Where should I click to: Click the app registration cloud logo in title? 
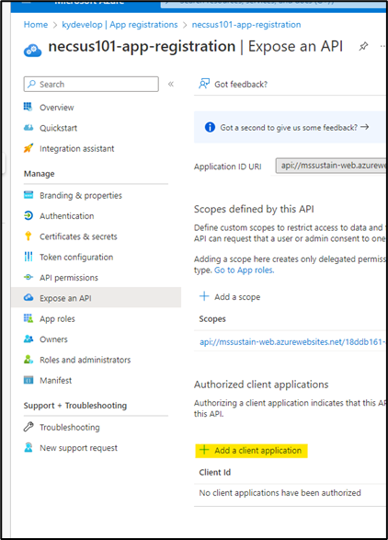tap(33, 51)
